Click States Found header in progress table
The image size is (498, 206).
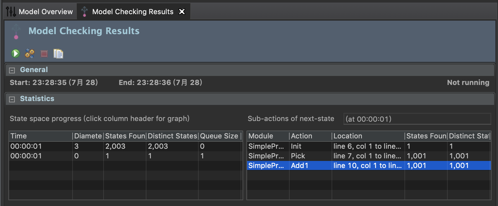coord(125,136)
